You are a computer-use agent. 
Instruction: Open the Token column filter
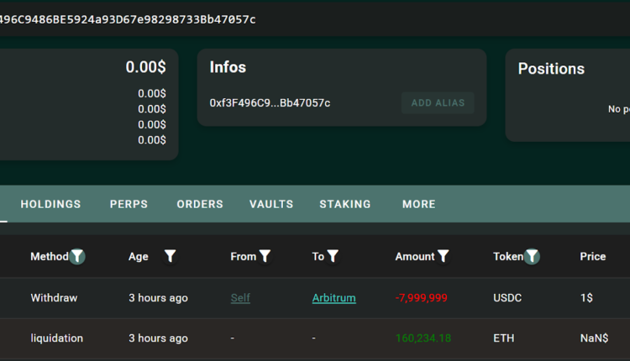pos(532,257)
